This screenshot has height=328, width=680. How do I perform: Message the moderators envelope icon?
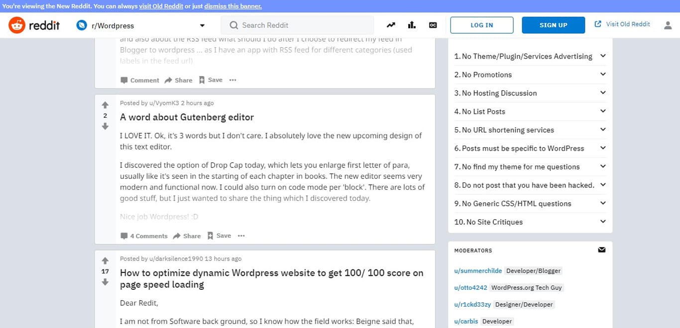click(602, 250)
